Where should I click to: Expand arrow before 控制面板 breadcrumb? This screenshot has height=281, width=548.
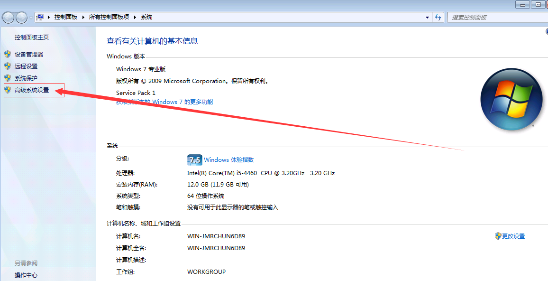pyautogui.click(x=49, y=17)
